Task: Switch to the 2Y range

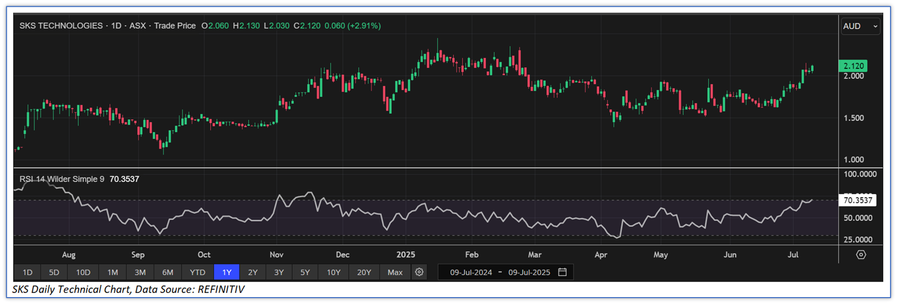Action: 253,272
